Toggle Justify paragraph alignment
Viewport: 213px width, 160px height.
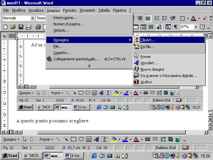[x=148, y=18]
